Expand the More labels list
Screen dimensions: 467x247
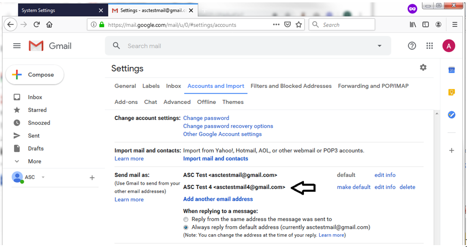click(34, 161)
